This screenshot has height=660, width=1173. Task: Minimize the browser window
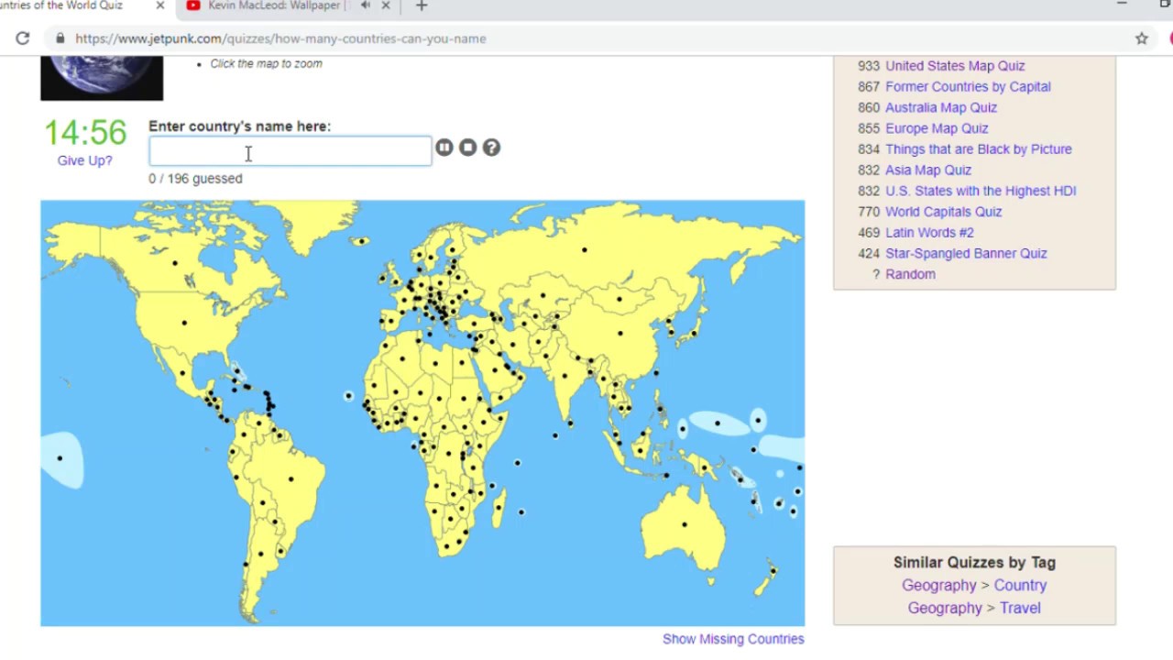(1122, 5)
